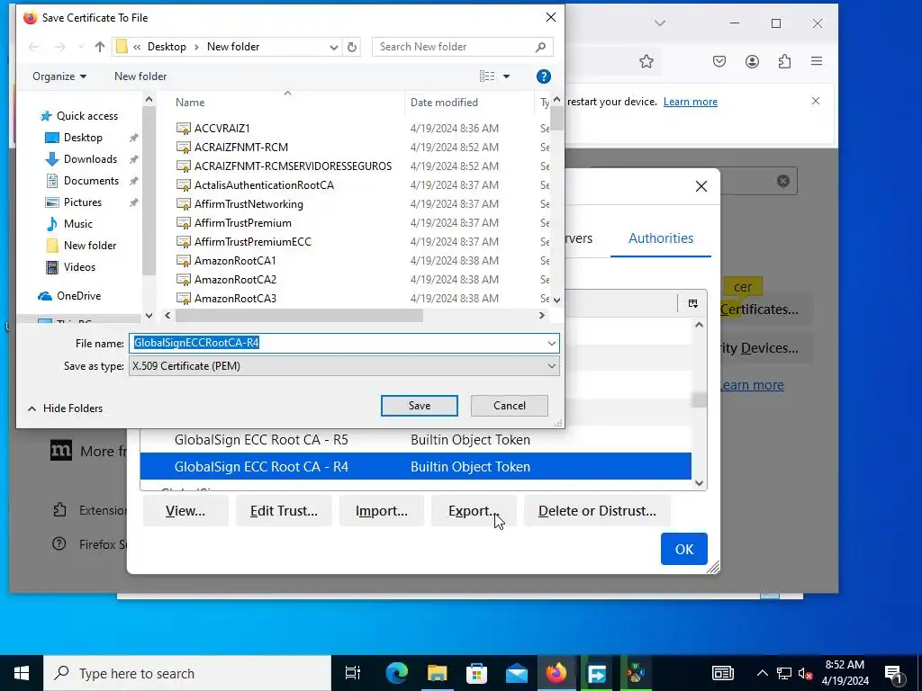Screen dimensions: 922x691
Task: Open the Save as type dropdown
Action: pyautogui.click(x=344, y=366)
